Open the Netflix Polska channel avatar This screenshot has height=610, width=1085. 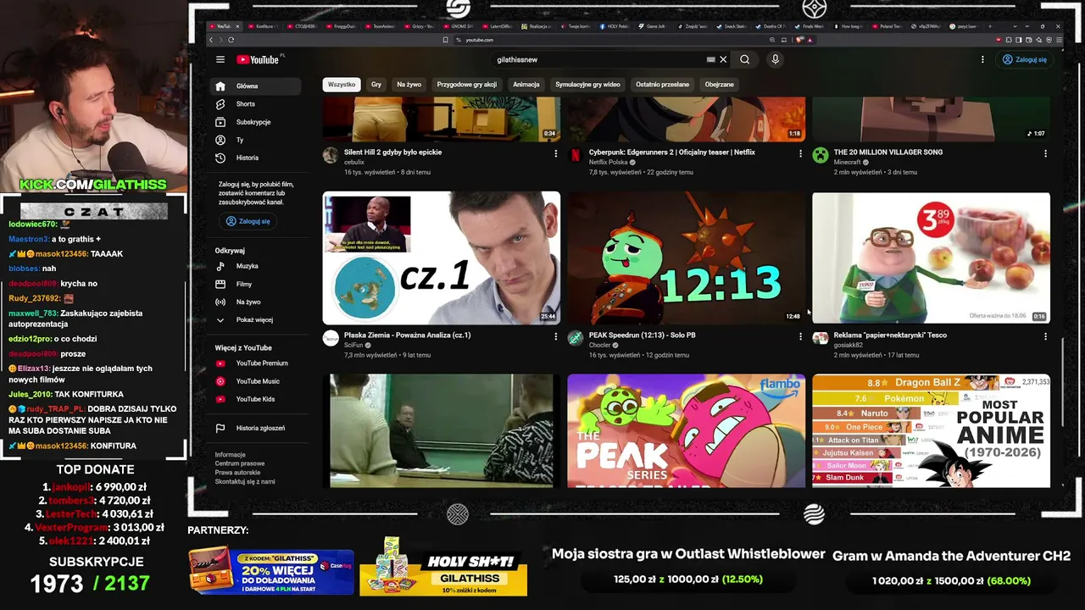click(576, 155)
